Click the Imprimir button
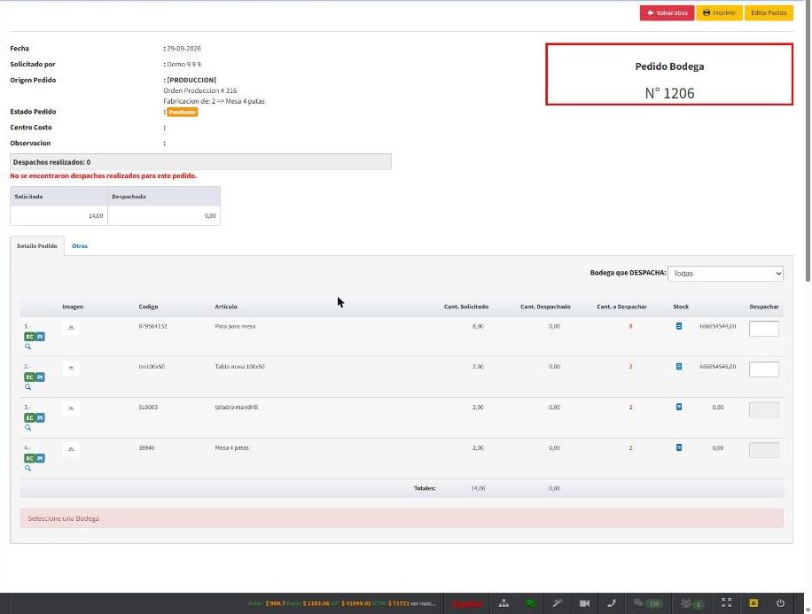This screenshot has width=812, height=614. click(719, 13)
